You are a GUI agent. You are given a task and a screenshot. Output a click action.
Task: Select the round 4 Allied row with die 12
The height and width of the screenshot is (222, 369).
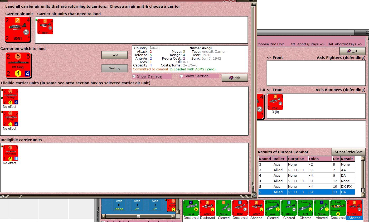(307, 181)
